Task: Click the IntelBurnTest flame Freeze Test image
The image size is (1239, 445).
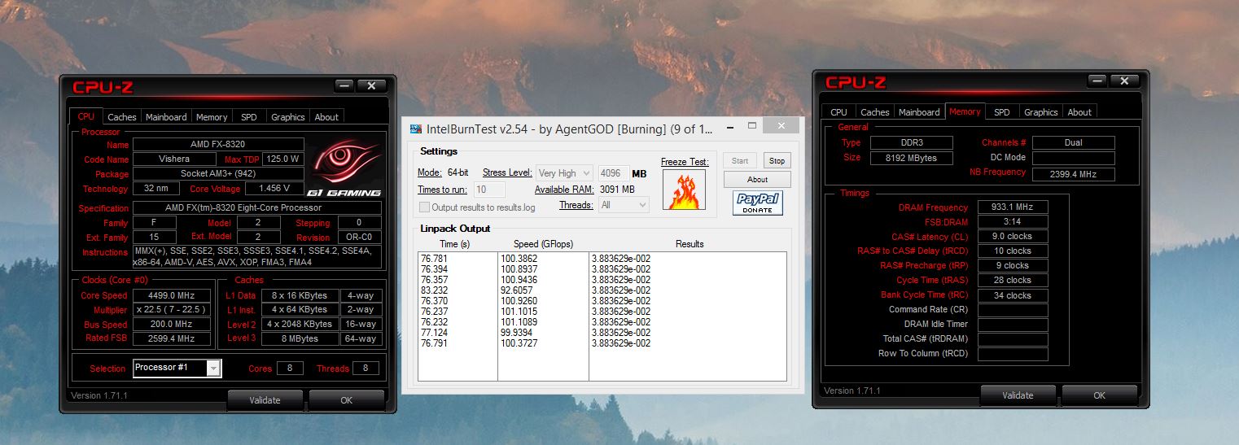Action: 684,189
